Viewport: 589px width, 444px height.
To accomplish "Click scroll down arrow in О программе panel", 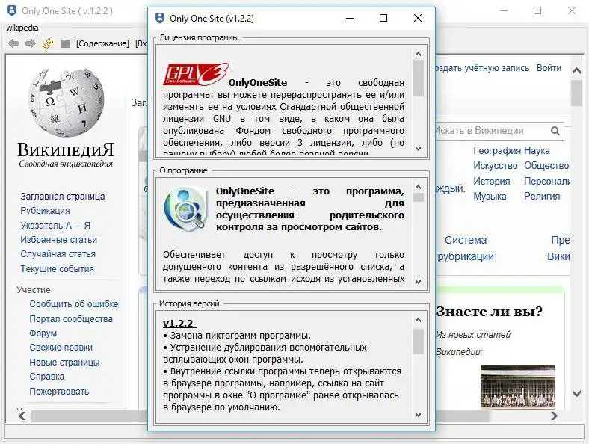I will [x=418, y=281].
